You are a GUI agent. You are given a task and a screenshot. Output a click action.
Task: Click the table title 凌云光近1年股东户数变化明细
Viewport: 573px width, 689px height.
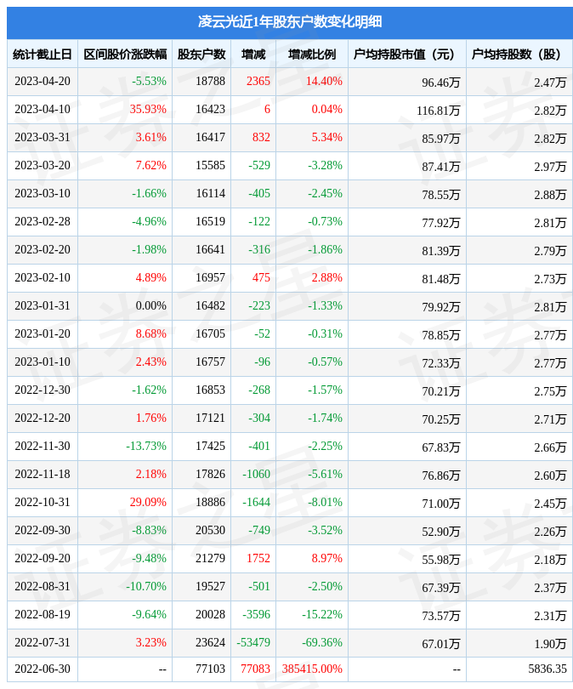(290, 21)
